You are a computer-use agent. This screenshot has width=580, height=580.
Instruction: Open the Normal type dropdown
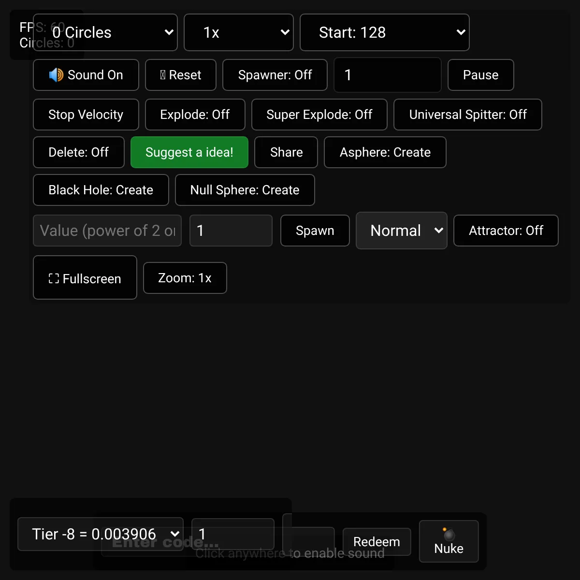pos(402,231)
